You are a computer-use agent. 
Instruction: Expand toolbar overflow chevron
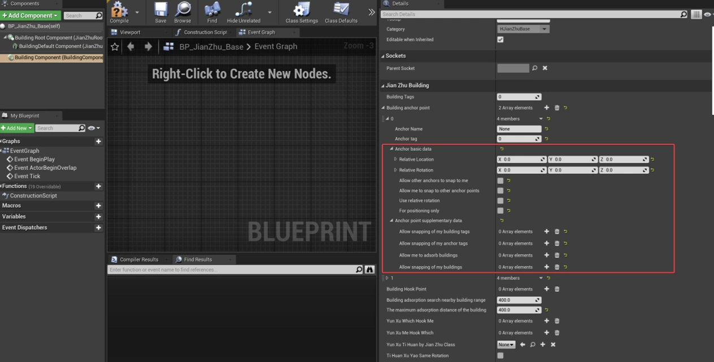371,12
